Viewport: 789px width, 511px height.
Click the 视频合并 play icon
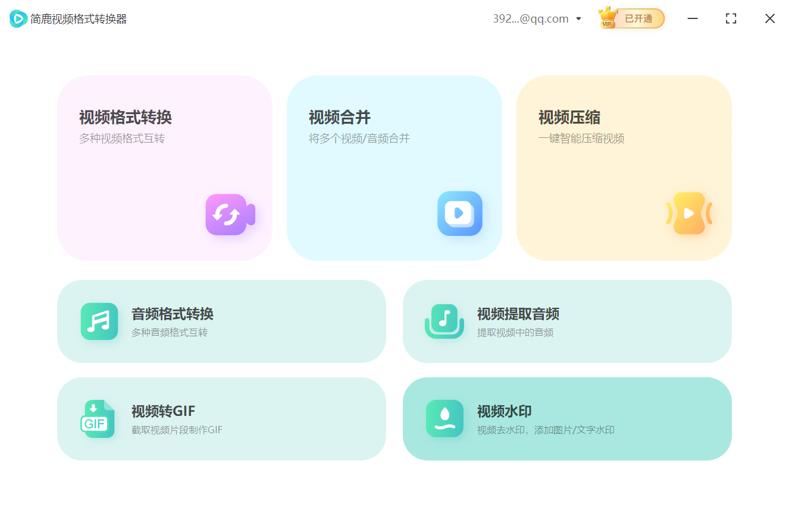(459, 214)
